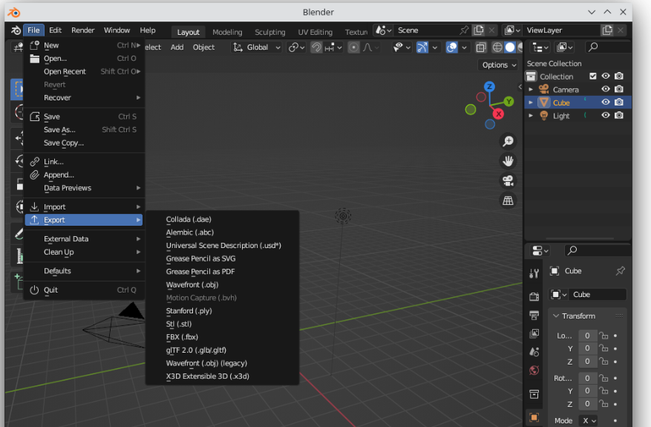
Task: Toggle the camera view icon in viewport
Action: [x=508, y=180]
